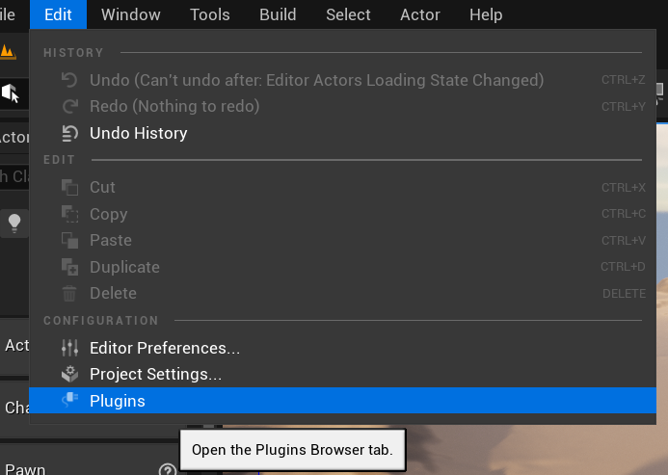Click the Plugins plug icon
Image resolution: width=668 pixels, height=475 pixels.
pos(69,400)
